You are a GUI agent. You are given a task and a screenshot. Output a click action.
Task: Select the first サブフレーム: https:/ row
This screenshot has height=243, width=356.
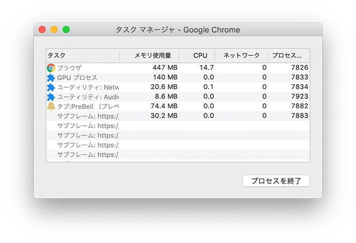pyautogui.click(x=178, y=116)
